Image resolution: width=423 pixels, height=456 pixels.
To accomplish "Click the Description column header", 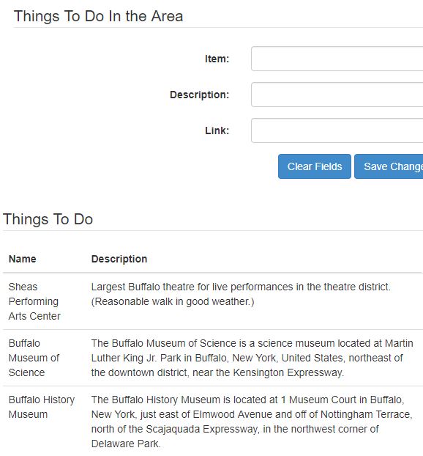I will [119, 259].
